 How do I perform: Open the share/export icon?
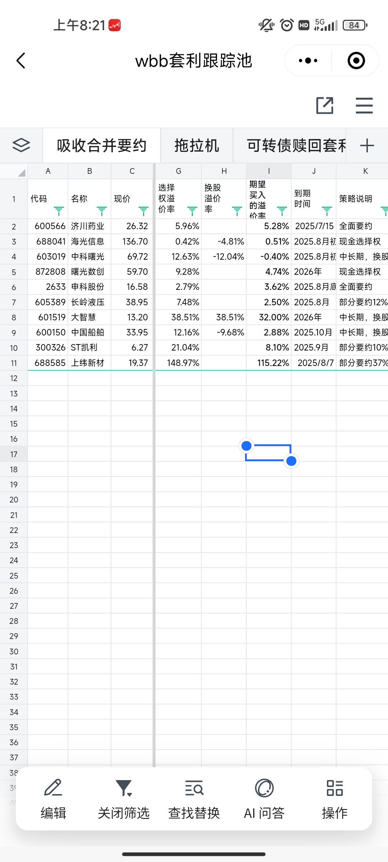click(325, 106)
